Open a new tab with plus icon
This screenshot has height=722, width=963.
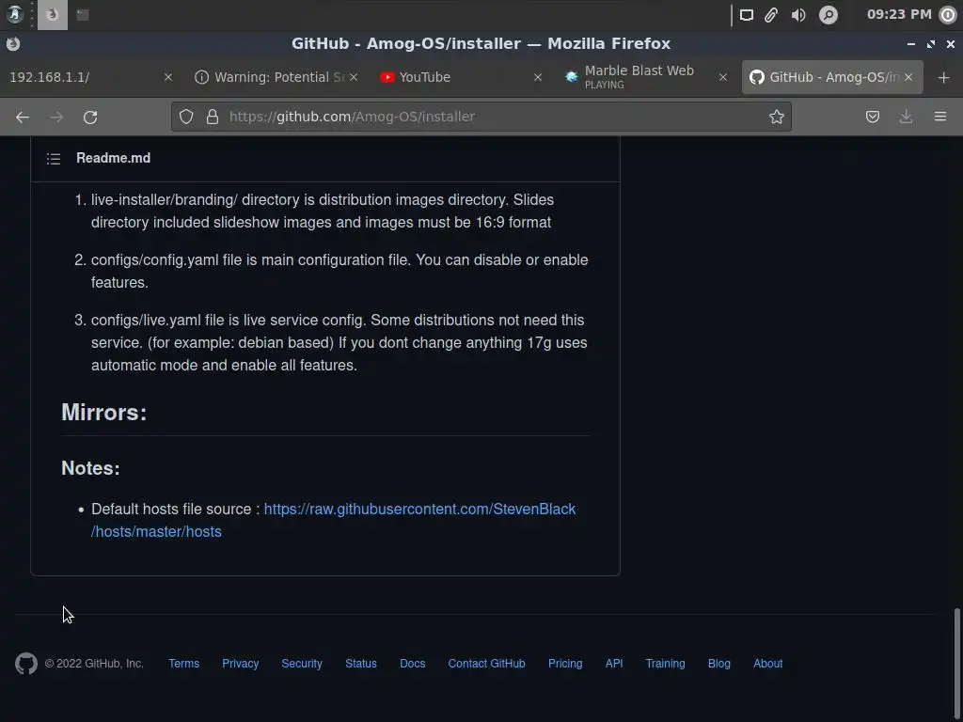944,77
